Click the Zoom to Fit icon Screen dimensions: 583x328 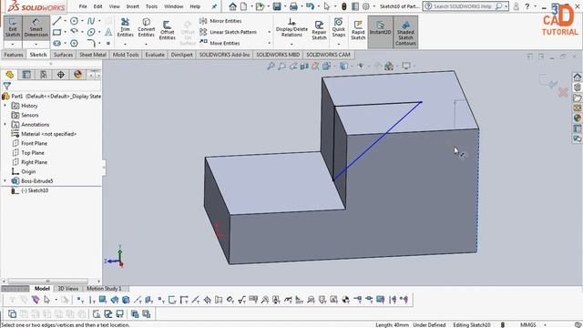pyautogui.click(x=271, y=67)
